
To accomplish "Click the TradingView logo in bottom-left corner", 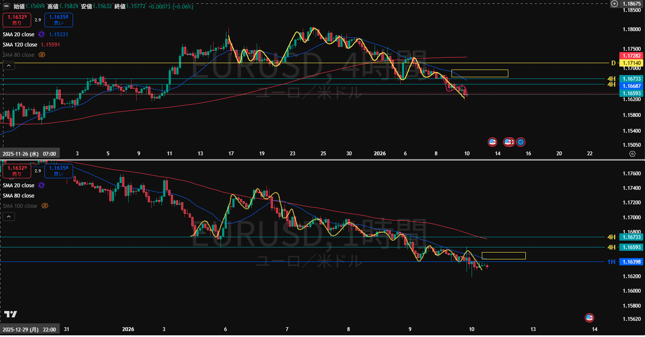I will tap(11, 314).
